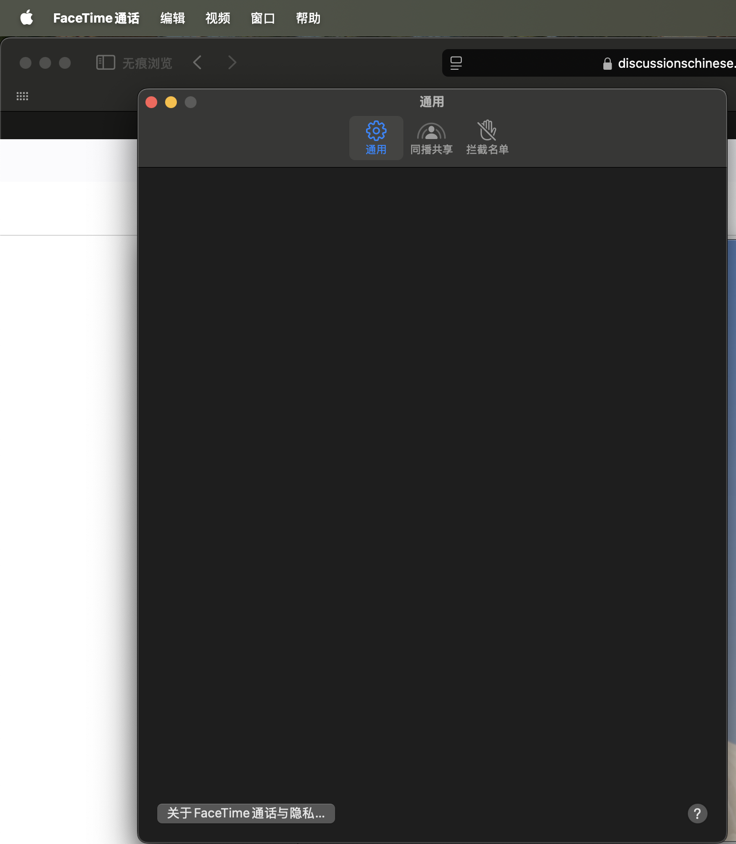Click the lock icon beside the URL

click(x=607, y=63)
